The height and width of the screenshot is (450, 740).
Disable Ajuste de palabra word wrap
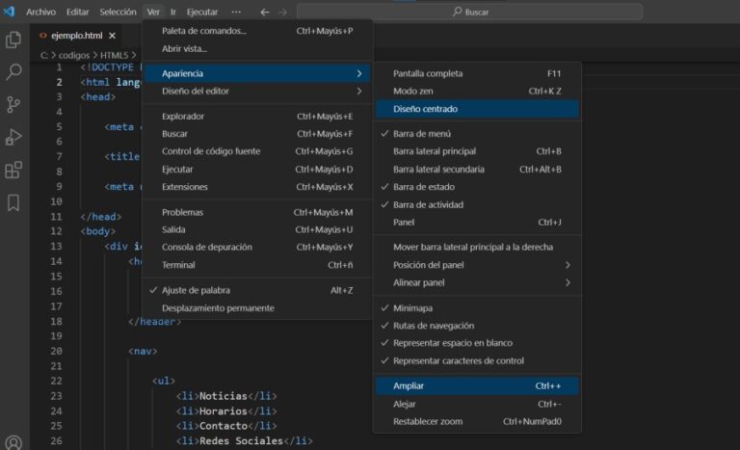[x=196, y=290]
